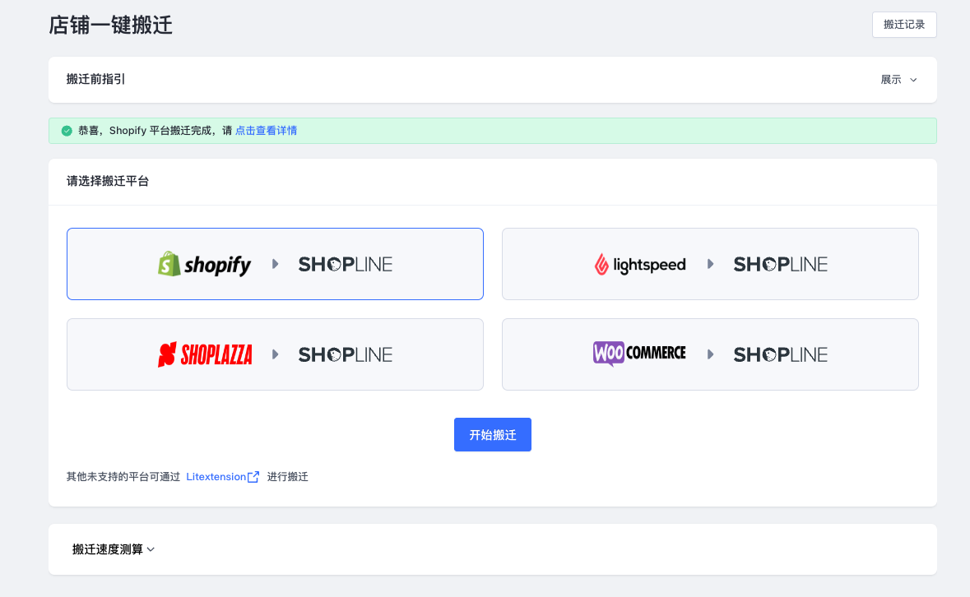Image resolution: width=970 pixels, height=597 pixels.
Task: Open the Litextension external link
Action: click(222, 476)
